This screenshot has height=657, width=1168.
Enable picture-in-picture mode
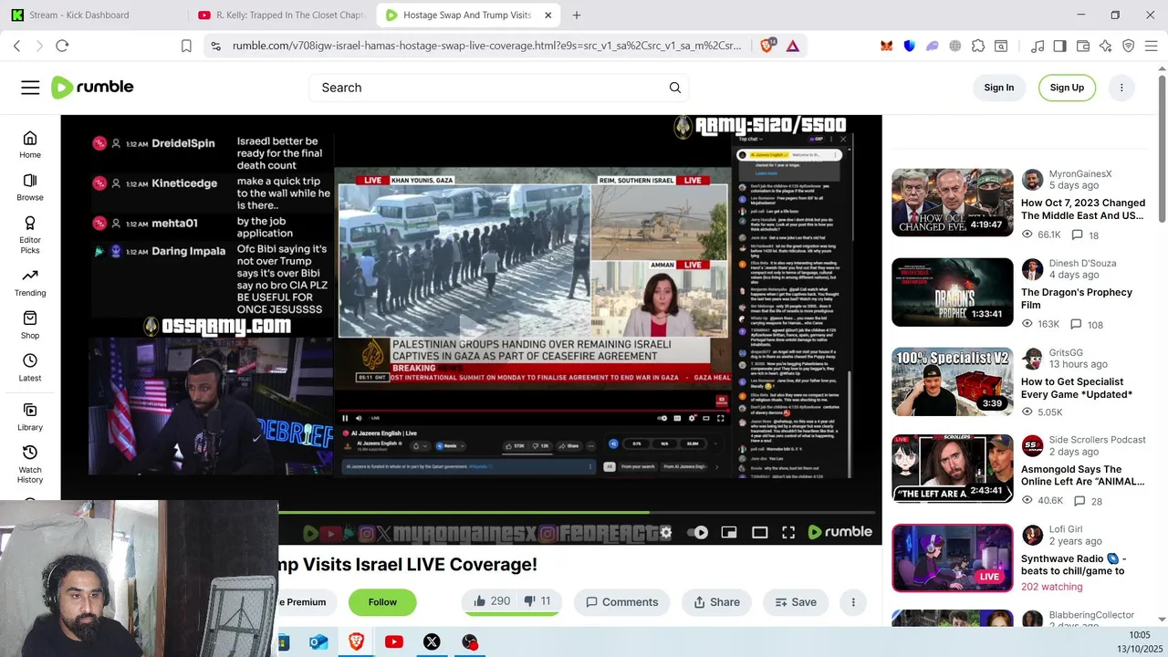(x=729, y=533)
